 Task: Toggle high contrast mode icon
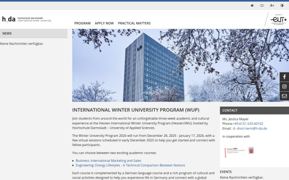click(282, 5)
